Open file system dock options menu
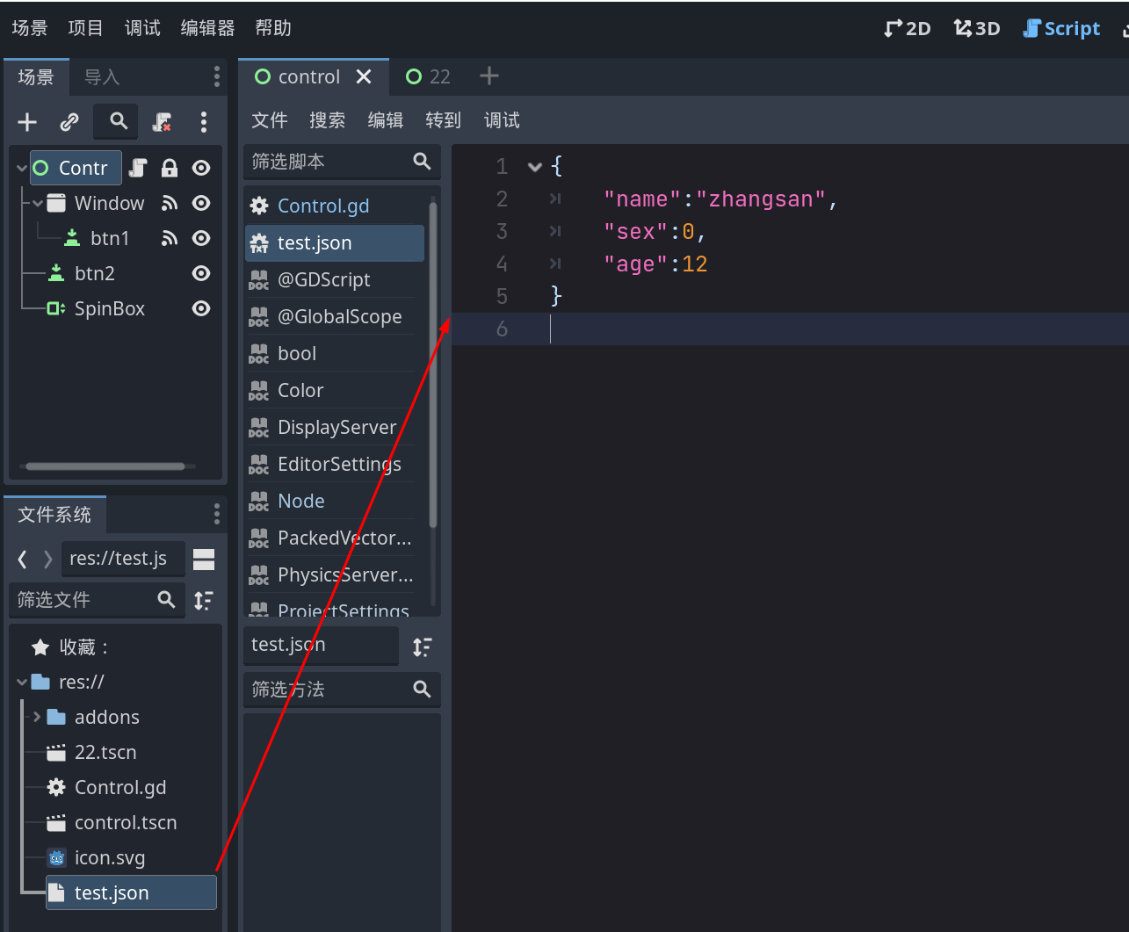The width and height of the screenshot is (1129, 932). pos(216,514)
